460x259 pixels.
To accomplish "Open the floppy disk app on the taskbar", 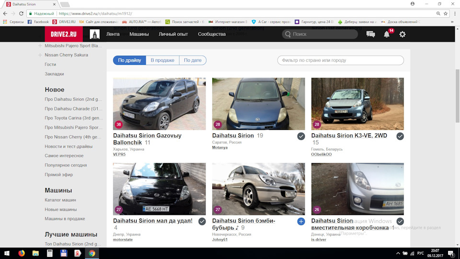I will tap(64, 253).
